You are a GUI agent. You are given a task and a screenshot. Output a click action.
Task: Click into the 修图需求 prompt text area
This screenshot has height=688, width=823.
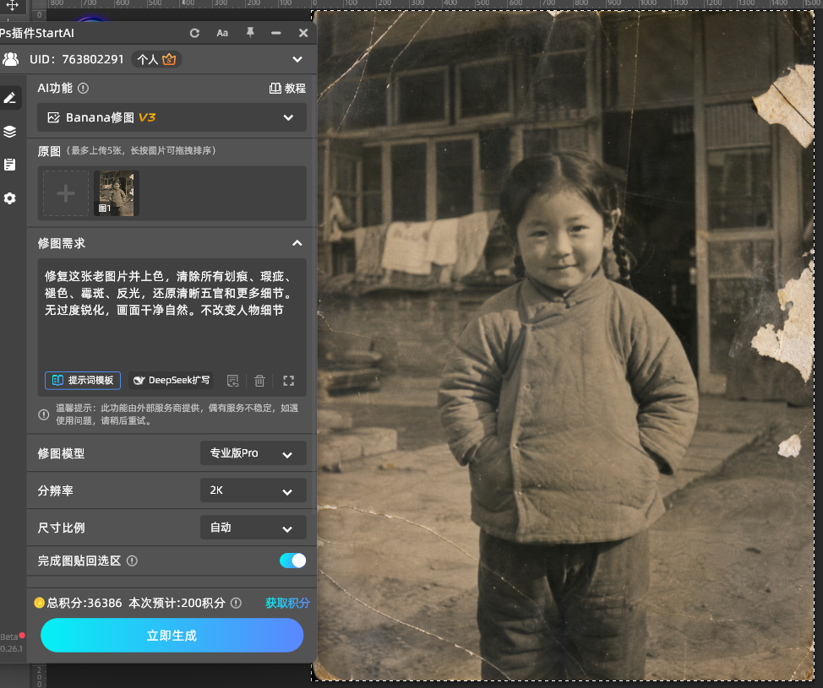pos(172,315)
